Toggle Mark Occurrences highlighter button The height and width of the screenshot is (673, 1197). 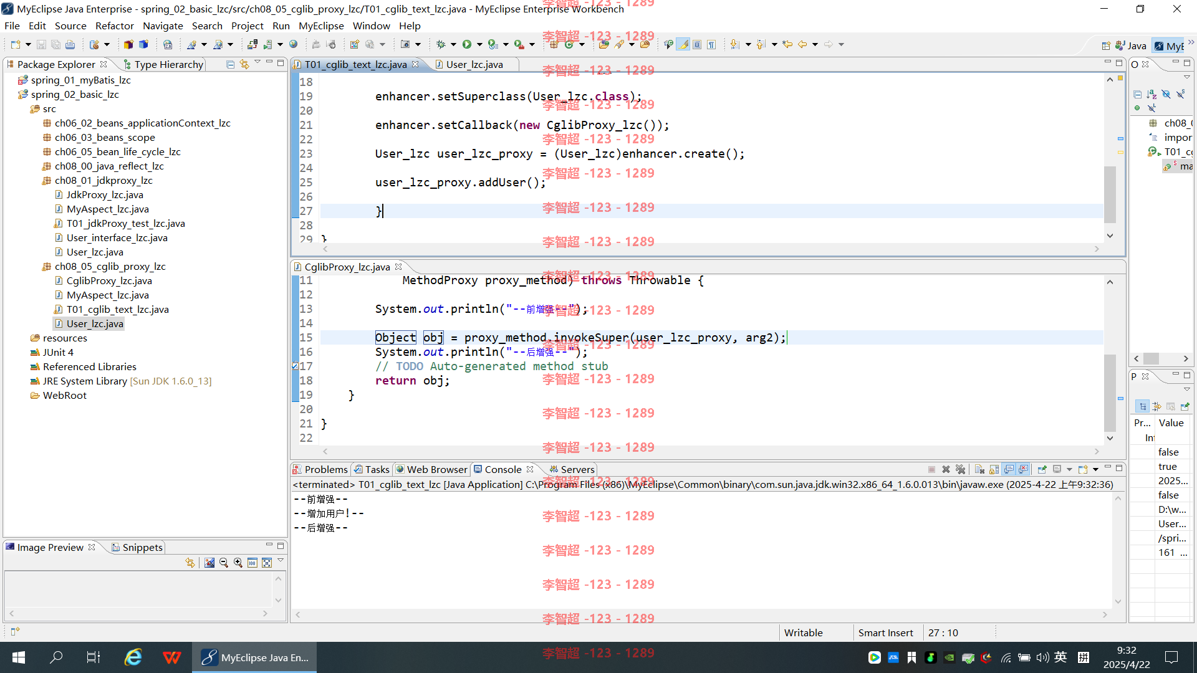pyautogui.click(x=683, y=44)
